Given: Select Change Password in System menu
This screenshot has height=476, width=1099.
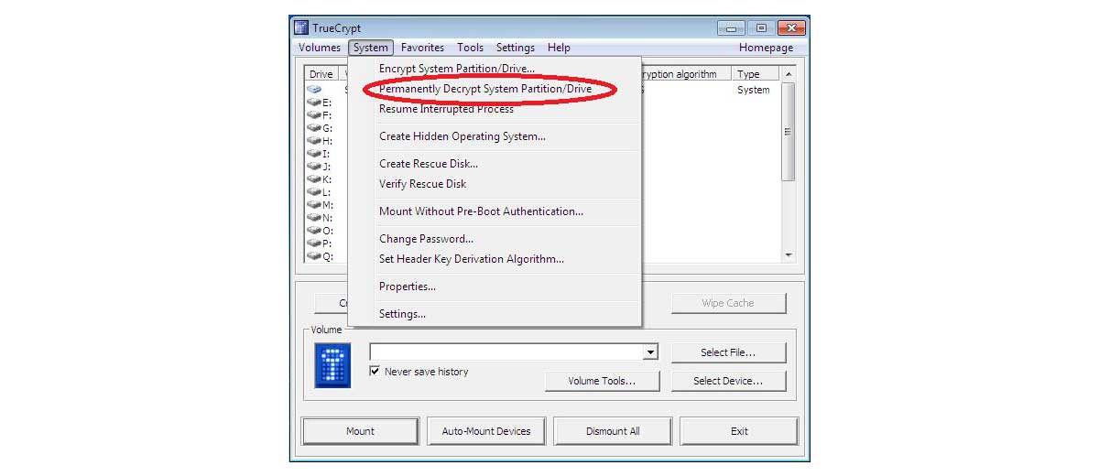Looking at the screenshot, I should [x=426, y=239].
